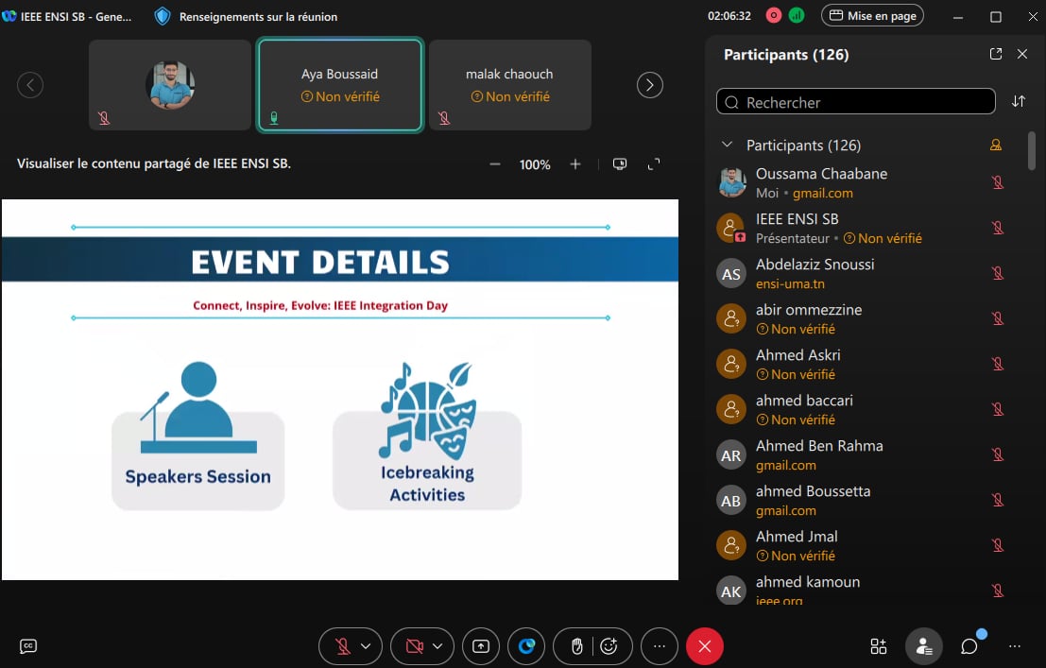Click mute icon for Ahmed Ben Rahma
The height and width of the screenshot is (668, 1046).
point(998,454)
